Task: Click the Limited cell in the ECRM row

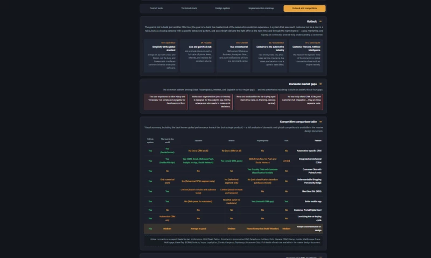Action: tap(286, 161)
